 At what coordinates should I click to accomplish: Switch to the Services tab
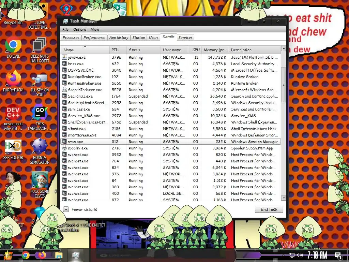(x=185, y=38)
